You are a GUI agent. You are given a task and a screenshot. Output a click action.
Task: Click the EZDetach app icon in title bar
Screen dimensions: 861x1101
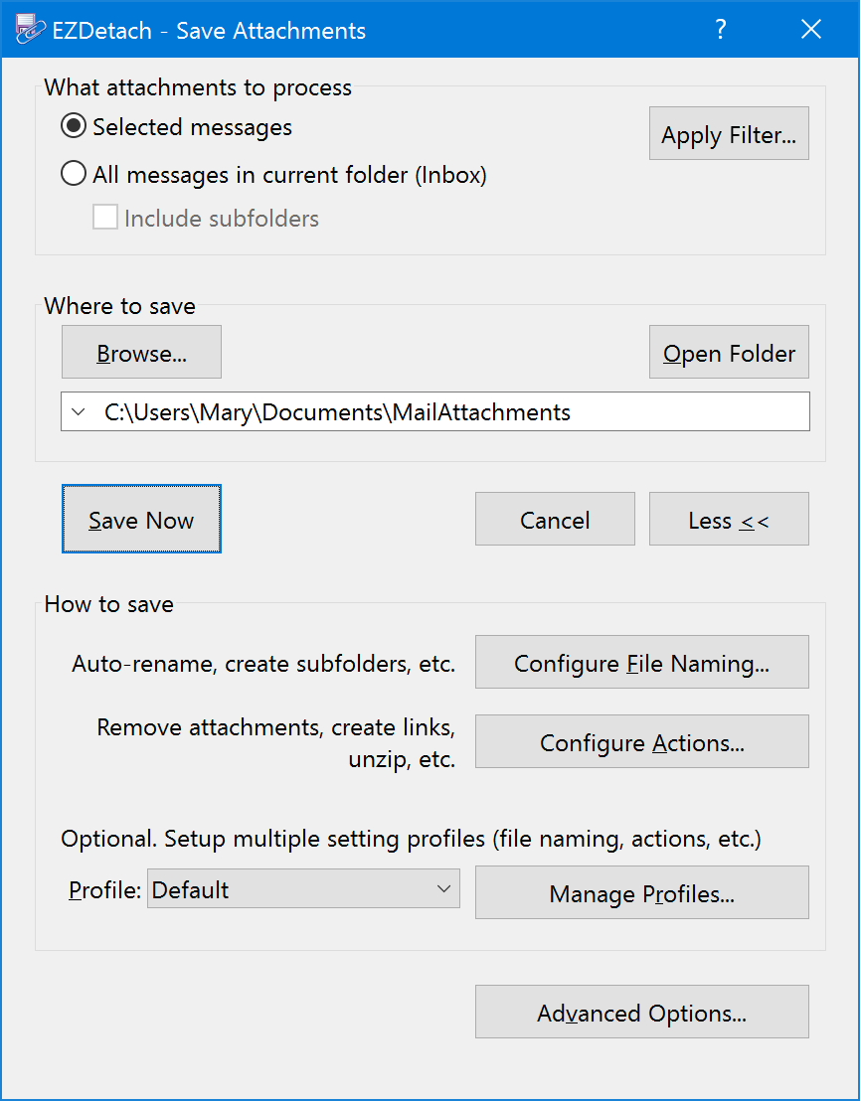tap(30, 30)
